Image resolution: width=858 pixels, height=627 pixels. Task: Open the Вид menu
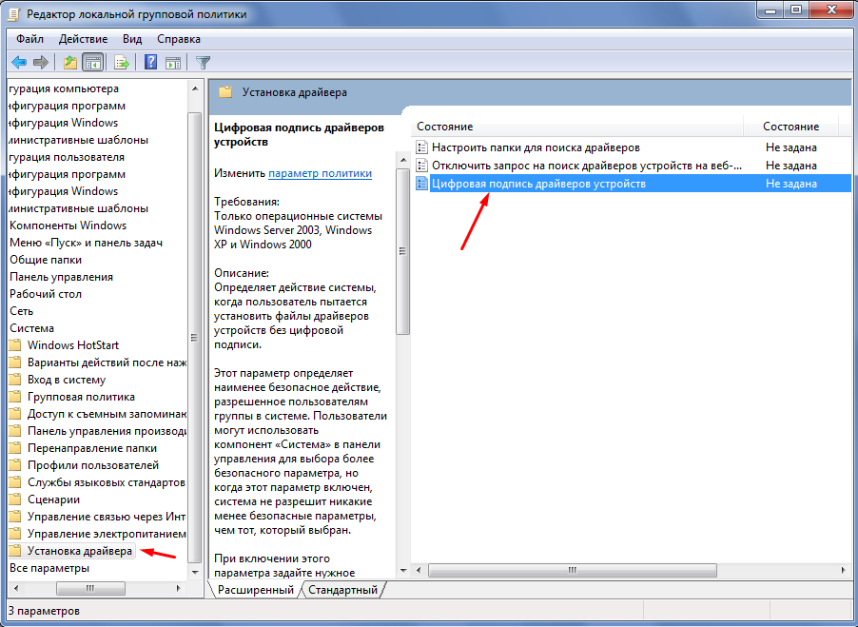coord(132,39)
